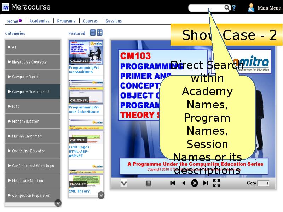Jump to first slide in player
The image size is (283, 212).
point(173,183)
